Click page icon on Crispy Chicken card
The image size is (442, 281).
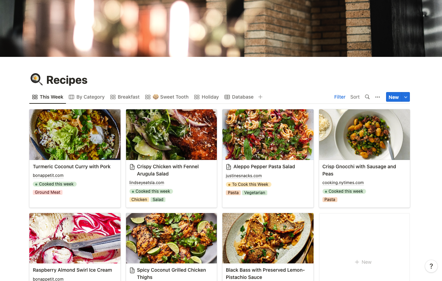tap(132, 167)
